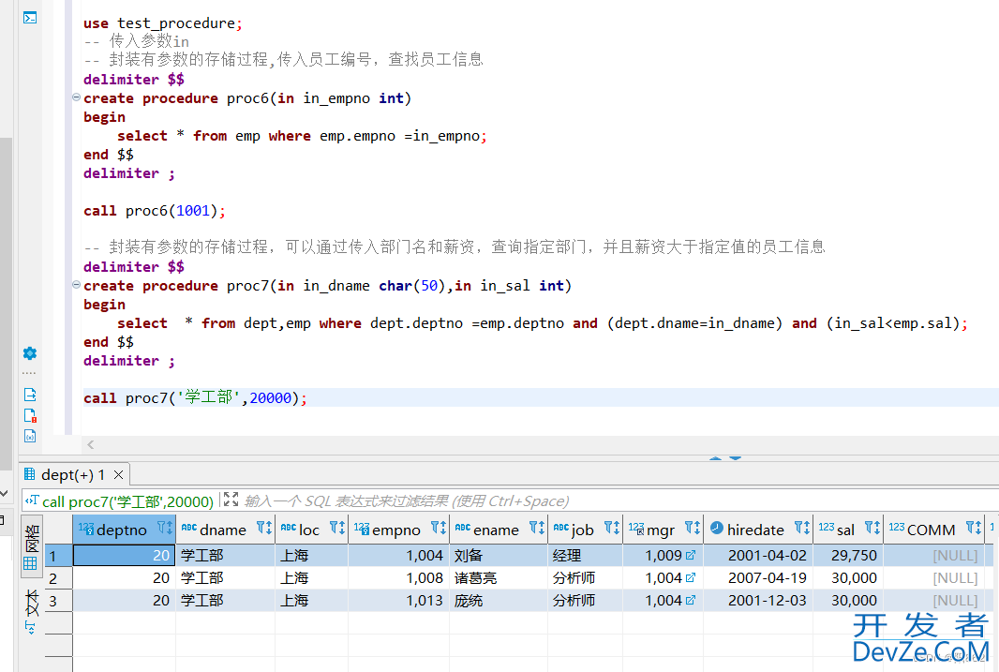Click the ename column sort filter icon
The height and width of the screenshot is (672, 999).
[x=537, y=528]
